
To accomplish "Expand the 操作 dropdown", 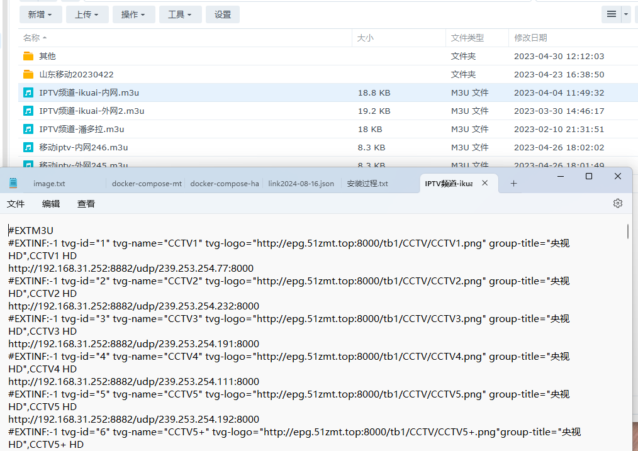I will coord(133,14).
